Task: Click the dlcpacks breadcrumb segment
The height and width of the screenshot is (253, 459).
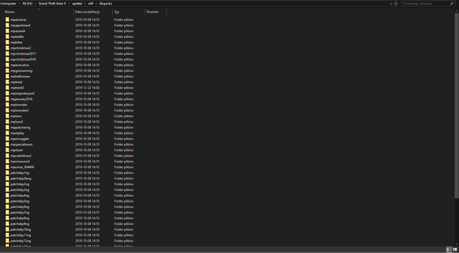Action: click(x=106, y=4)
